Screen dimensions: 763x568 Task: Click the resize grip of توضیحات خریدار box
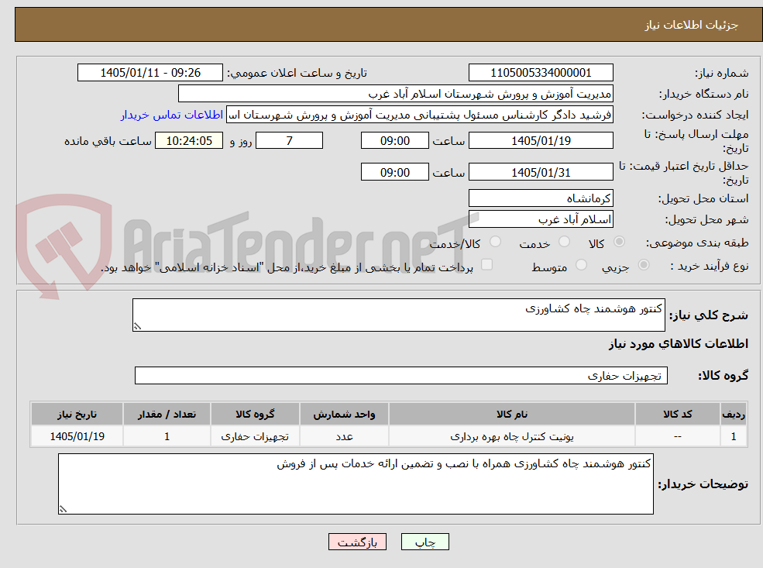point(63,509)
